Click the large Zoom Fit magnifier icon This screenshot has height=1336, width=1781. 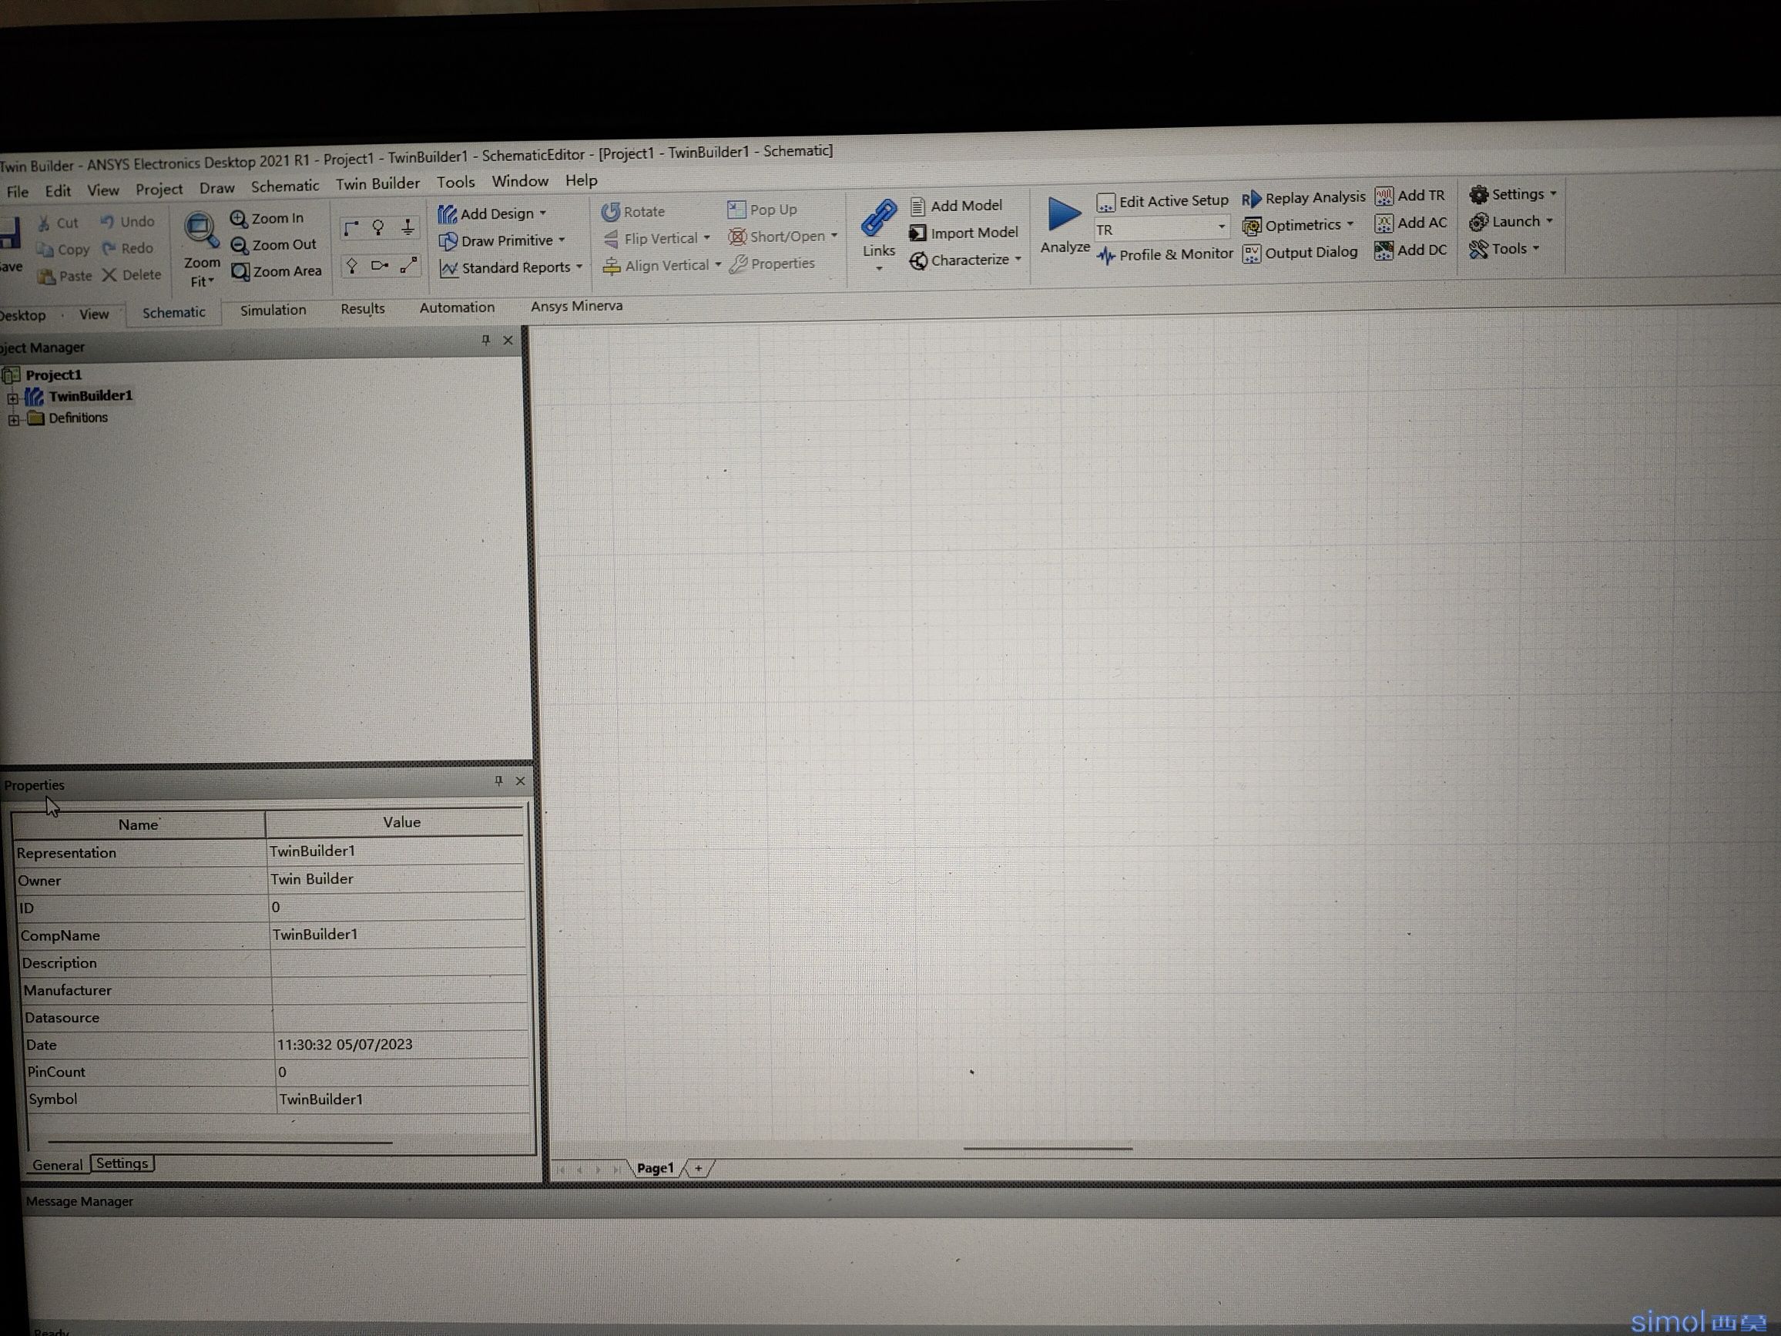pos(200,230)
